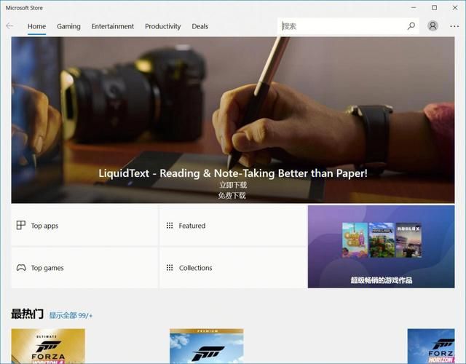This screenshot has height=364, width=466.
Task: Click the Minecraft cover in the promo tile
Action: pyautogui.click(x=382, y=240)
